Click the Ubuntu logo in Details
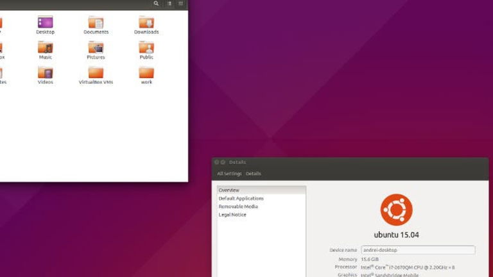The width and height of the screenshot is (493, 277). point(396,210)
